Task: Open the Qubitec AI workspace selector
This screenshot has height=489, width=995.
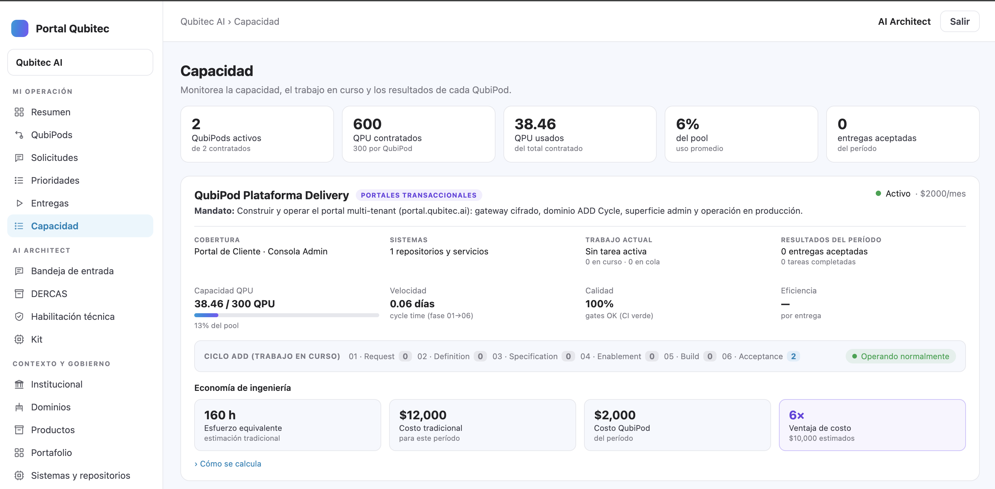Action: point(80,62)
